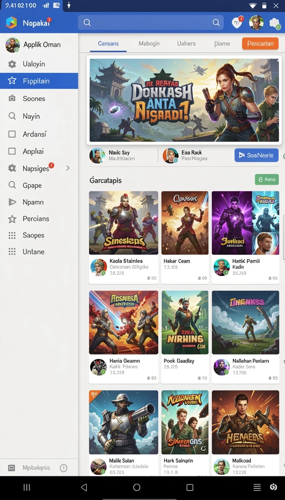Open Saopes grid item in sidebar
This screenshot has height=500, width=285.
pos(39,235)
